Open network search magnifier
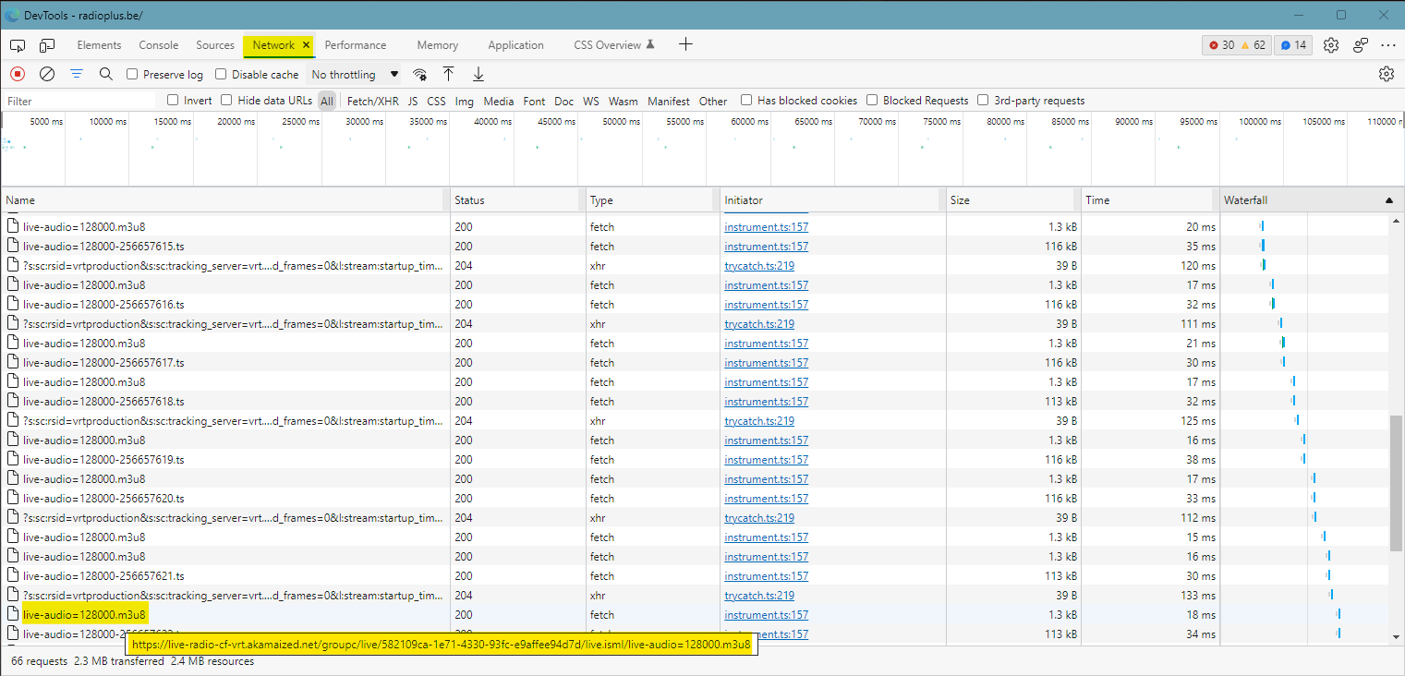Viewport: 1405px width, 676px height. tap(106, 74)
